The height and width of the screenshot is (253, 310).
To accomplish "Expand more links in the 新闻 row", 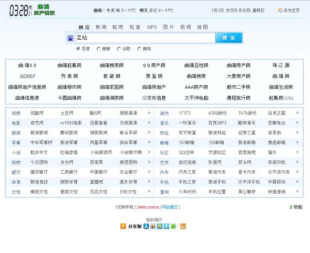I will [x=149, y=132].
